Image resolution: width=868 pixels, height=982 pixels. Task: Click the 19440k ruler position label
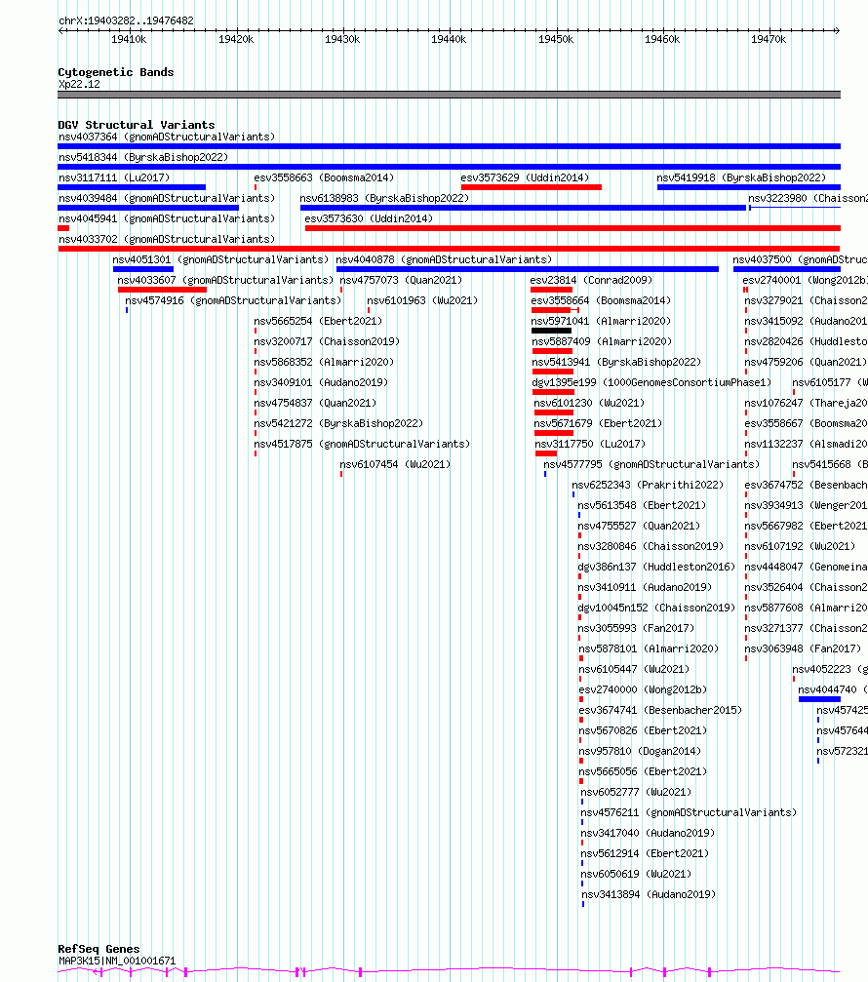pos(449,39)
